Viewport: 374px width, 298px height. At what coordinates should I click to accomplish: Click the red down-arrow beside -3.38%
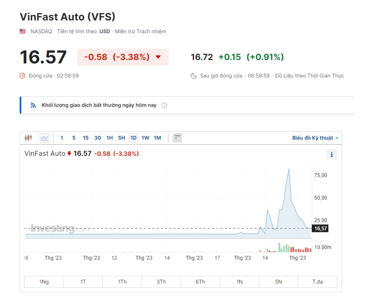click(158, 57)
